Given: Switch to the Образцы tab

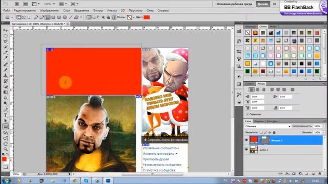Looking at the screenshot, I should [251, 27].
